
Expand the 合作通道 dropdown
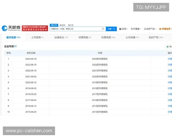point(136,29)
